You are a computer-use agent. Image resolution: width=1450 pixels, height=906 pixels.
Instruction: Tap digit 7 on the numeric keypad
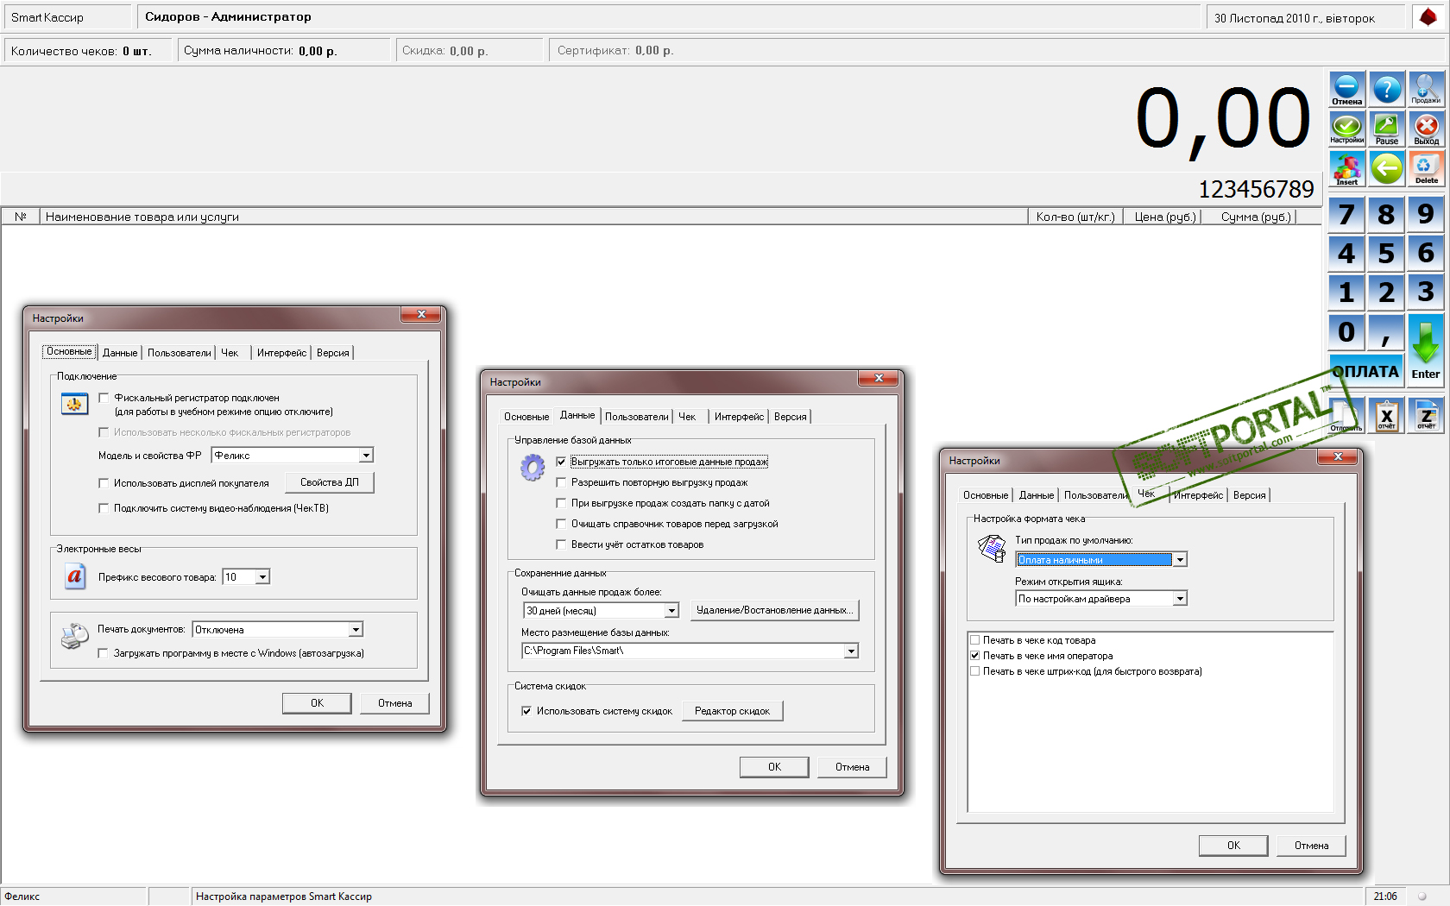click(1346, 214)
